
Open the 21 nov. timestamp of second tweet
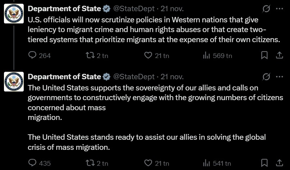click(x=172, y=77)
